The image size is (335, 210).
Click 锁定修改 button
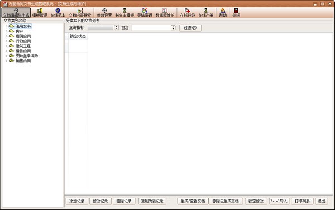pos(256,201)
